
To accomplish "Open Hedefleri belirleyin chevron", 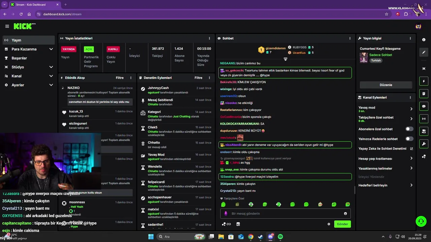I will (x=411, y=185).
